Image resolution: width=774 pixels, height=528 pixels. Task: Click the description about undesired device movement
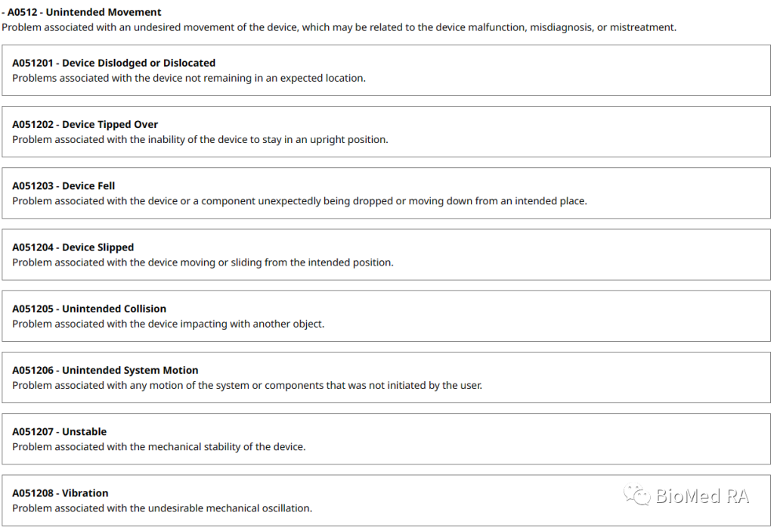click(339, 27)
